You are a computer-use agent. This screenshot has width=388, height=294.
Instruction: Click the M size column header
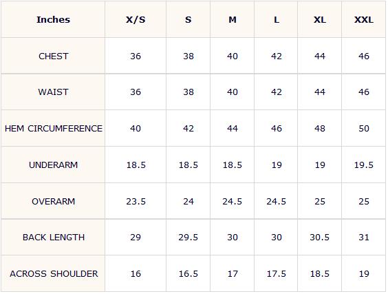[x=233, y=19]
